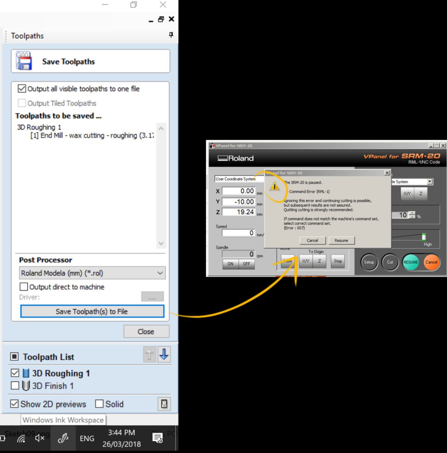Click the Close button in Toolpaths panel
The width and height of the screenshot is (447, 453).
click(146, 331)
